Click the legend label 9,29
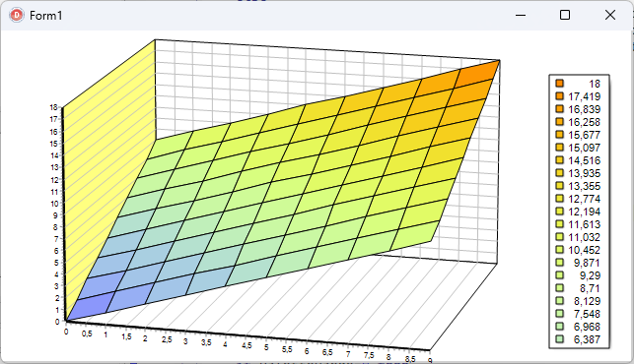This screenshot has width=634, height=364. [590, 275]
